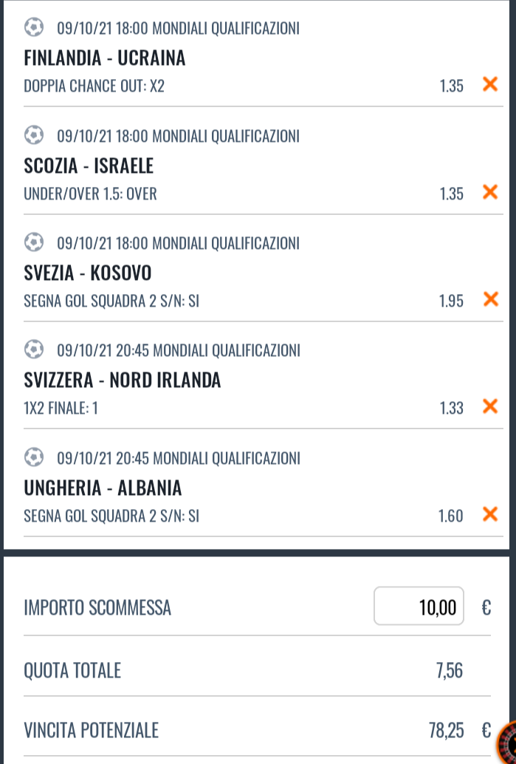Remove the Finlandia - Ucraina bet
Image resolution: width=516 pixels, height=764 pixels.
pos(490,84)
